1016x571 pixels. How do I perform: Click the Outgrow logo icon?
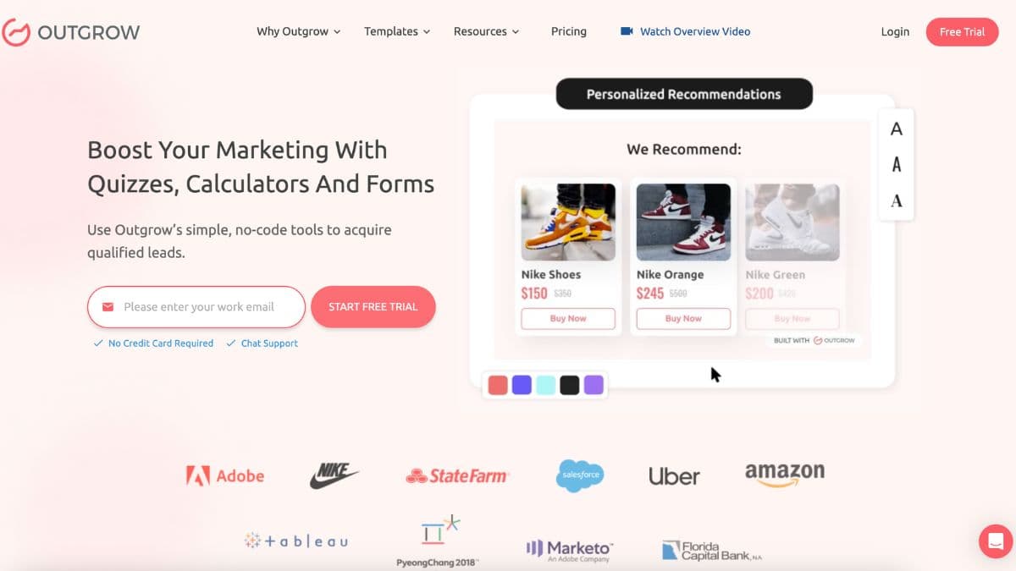pos(15,32)
